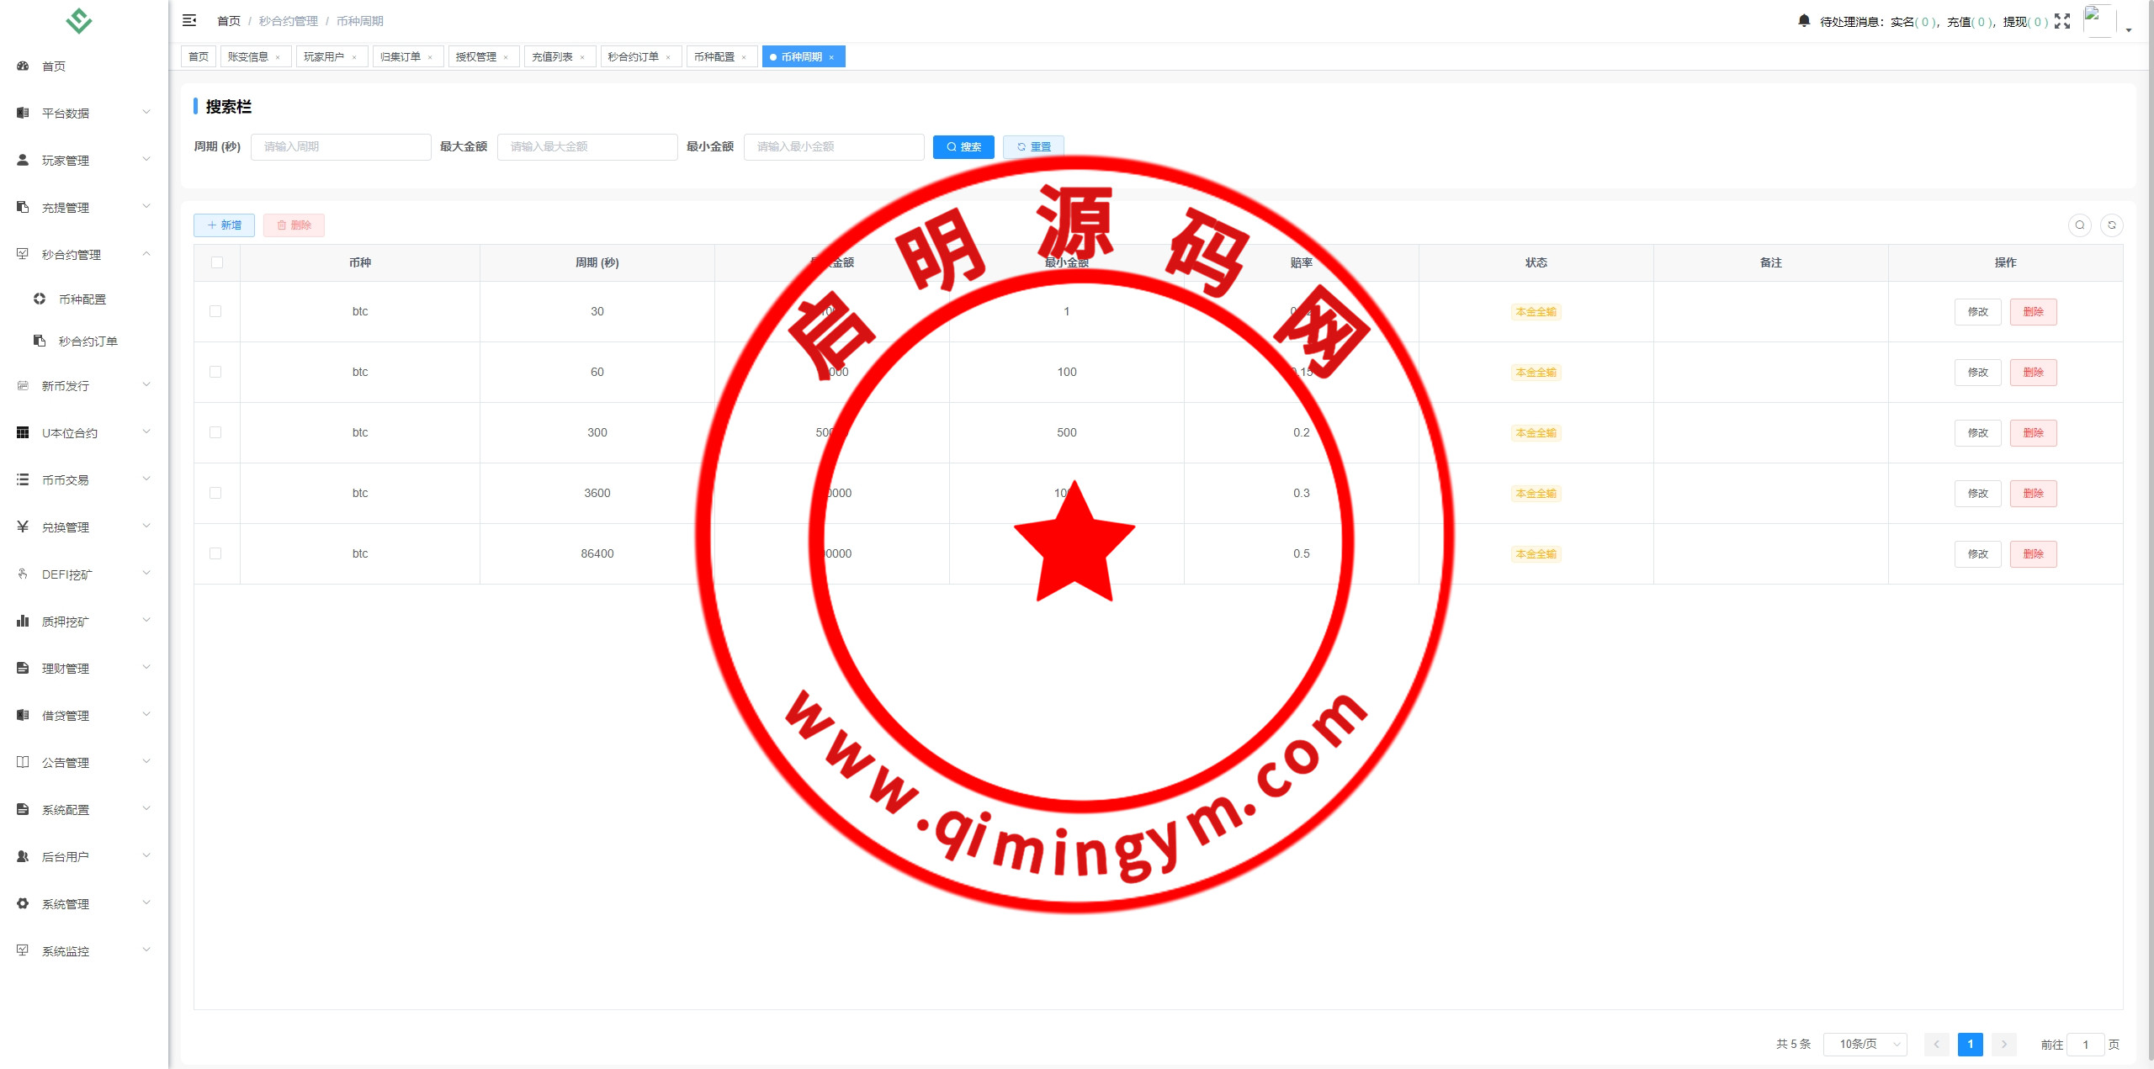
Task: Open the 10条/页 page size dropdown
Action: [x=1865, y=1044]
